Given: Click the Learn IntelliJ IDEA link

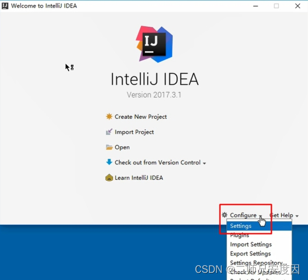Looking at the screenshot, I should [x=139, y=178].
